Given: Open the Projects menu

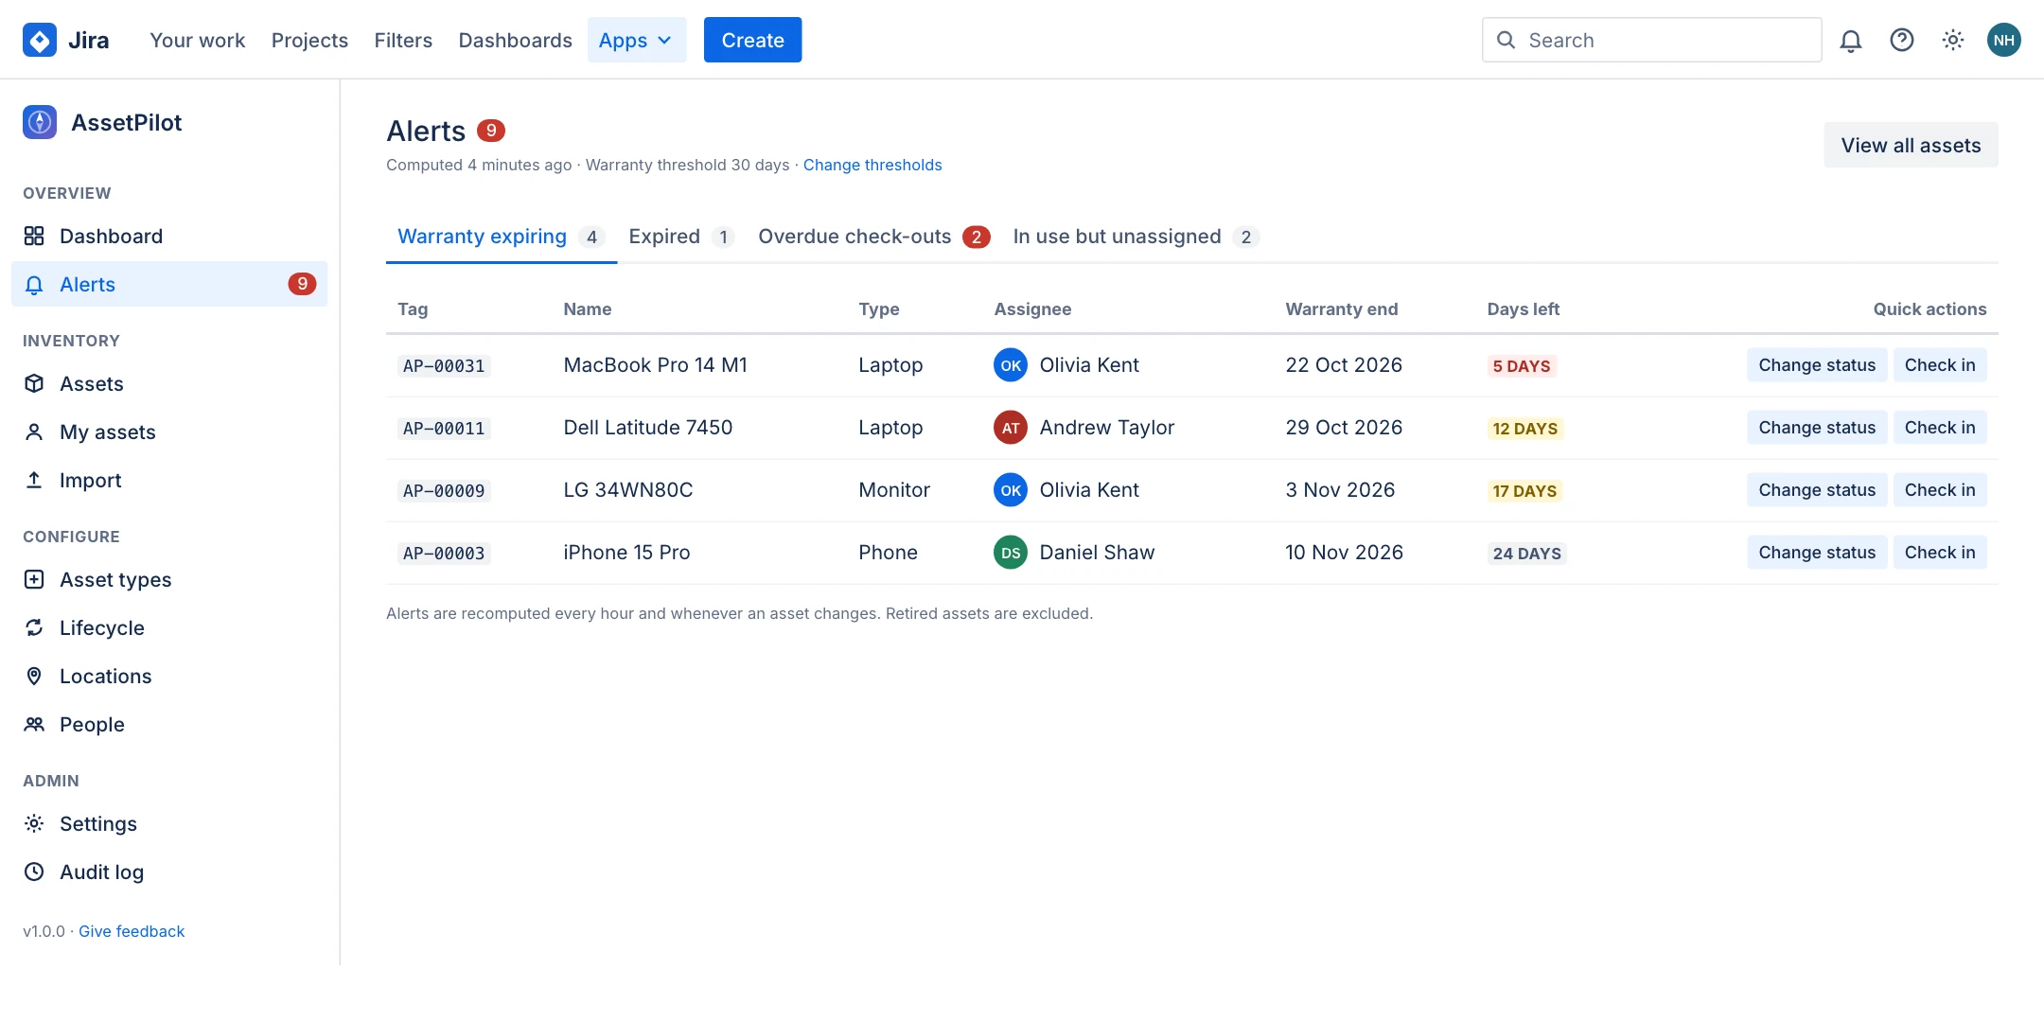Looking at the screenshot, I should 309,40.
